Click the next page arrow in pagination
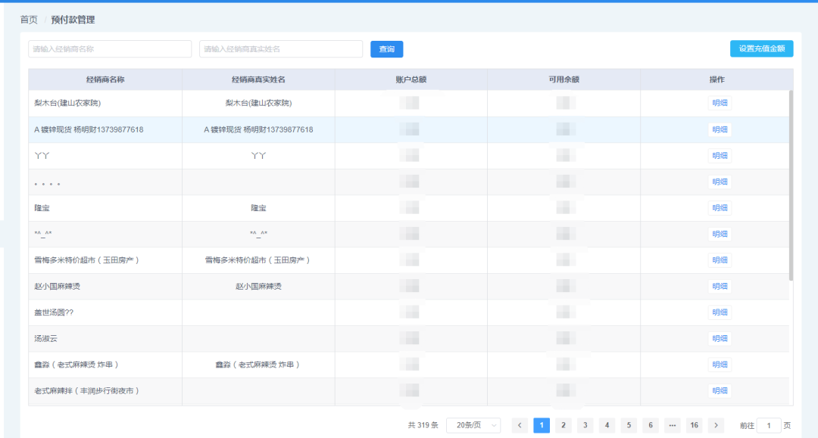Image resolution: width=818 pixels, height=438 pixels. (716, 425)
